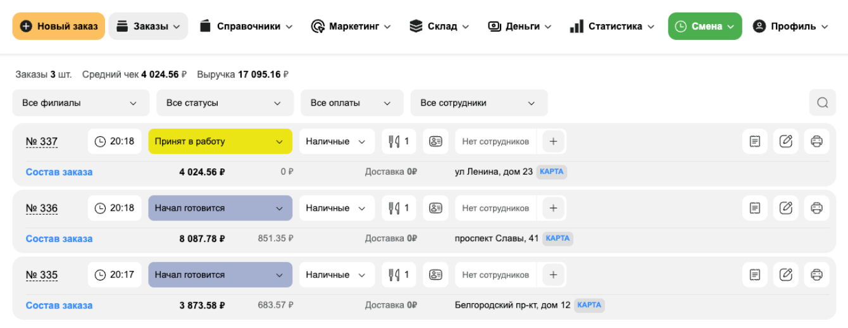This screenshot has height=328, width=848.
Task: Click the total 8 087.78 ₽
Action: point(203,239)
